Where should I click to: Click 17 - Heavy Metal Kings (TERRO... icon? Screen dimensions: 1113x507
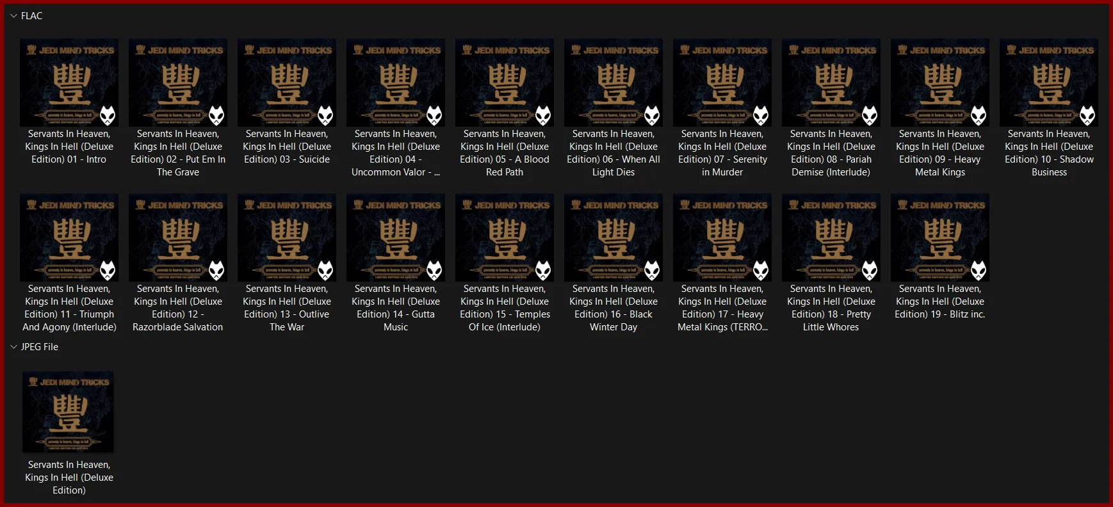(x=722, y=237)
